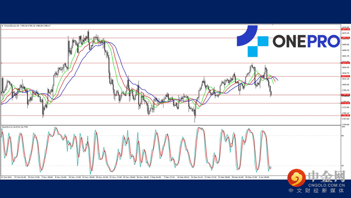Image resolution: width=351 pixels, height=198 pixels.
Task: Click the dropdown arrow beside XAUUSD.pro,H4
Action: (2, 26)
